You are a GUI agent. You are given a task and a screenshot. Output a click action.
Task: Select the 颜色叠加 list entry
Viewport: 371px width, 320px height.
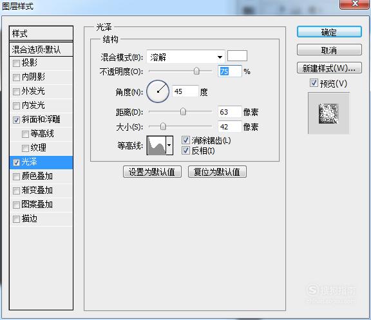coord(41,176)
